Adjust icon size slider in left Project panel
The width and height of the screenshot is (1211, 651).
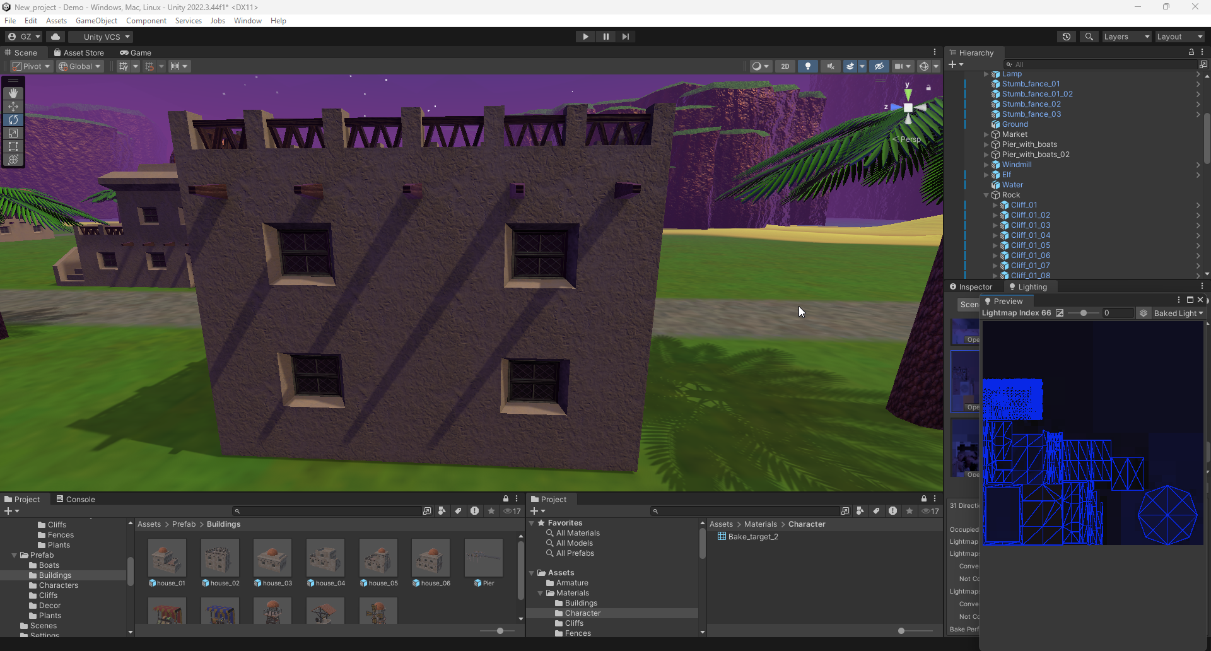(x=500, y=631)
